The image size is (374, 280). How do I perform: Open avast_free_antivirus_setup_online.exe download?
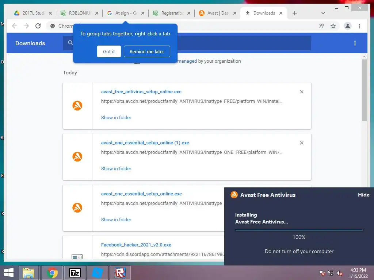click(x=141, y=92)
